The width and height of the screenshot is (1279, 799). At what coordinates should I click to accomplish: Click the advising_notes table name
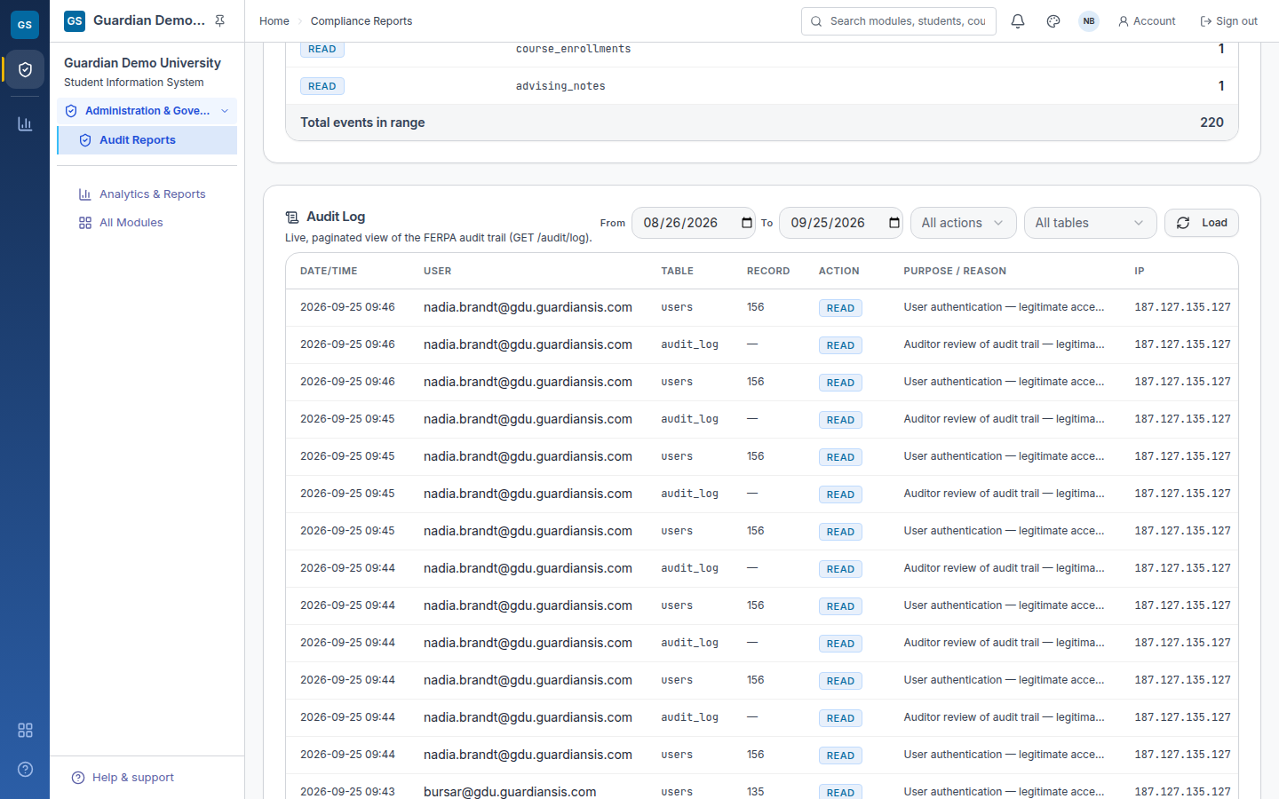(560, 86)
